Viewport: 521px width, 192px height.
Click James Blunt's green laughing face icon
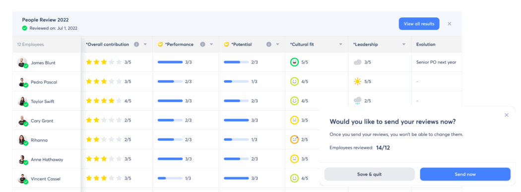click(x=294, y=62)
